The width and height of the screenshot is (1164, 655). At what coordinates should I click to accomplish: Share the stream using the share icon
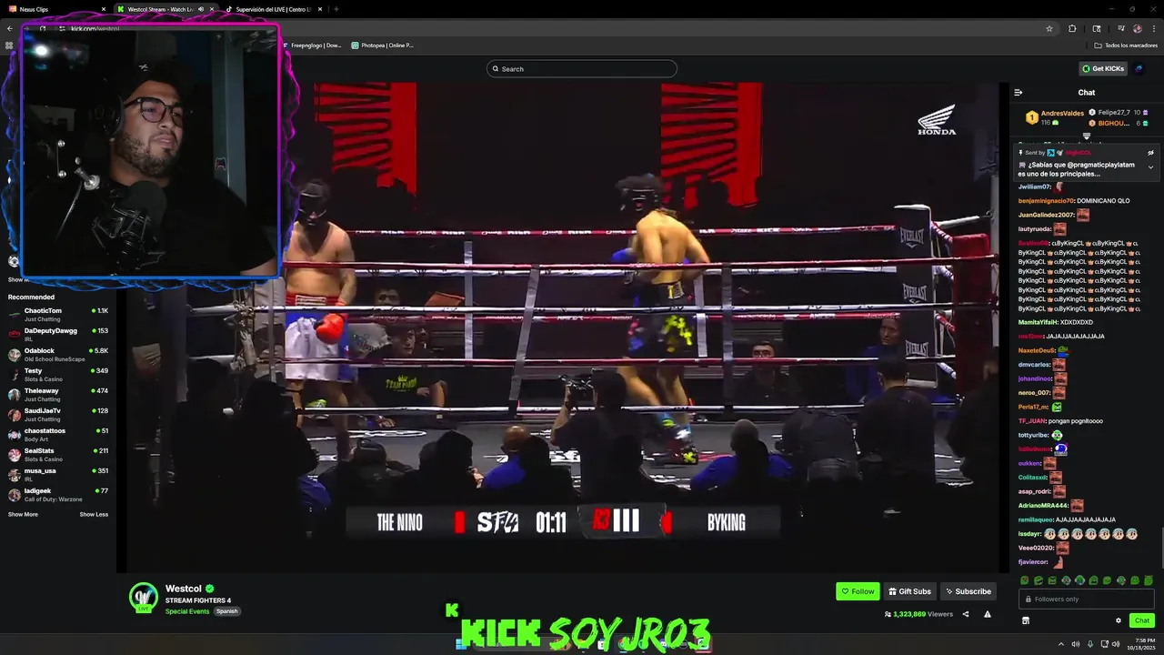[966, 614]
